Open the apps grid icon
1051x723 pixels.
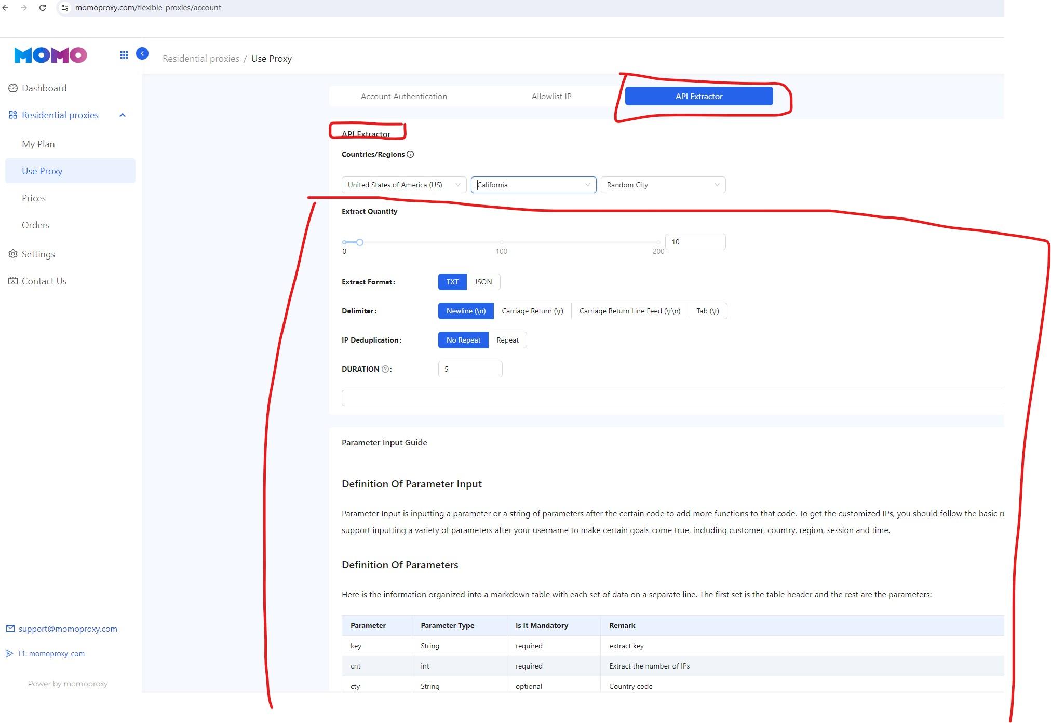[x=124, y=55]
